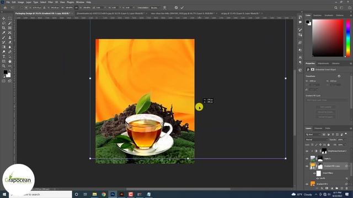This screenshot has height=198, width=353.
Task: Open the Interpolation dropdown
Action: (x=156, y=8)
